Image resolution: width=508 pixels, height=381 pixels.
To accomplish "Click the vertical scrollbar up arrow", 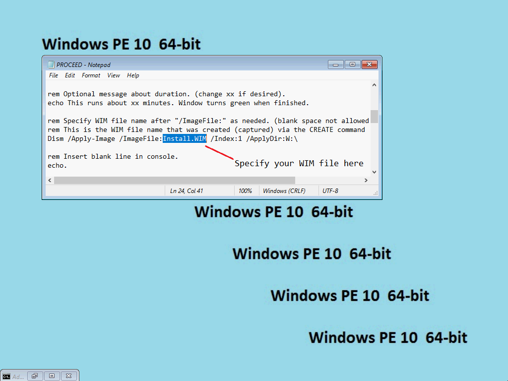I will coord(374,85).
